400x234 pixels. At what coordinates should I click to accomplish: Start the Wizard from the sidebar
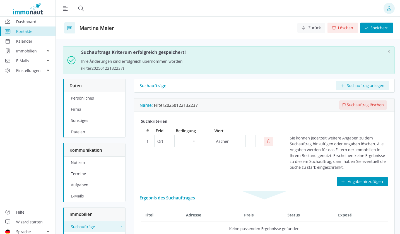pos(29,222)
